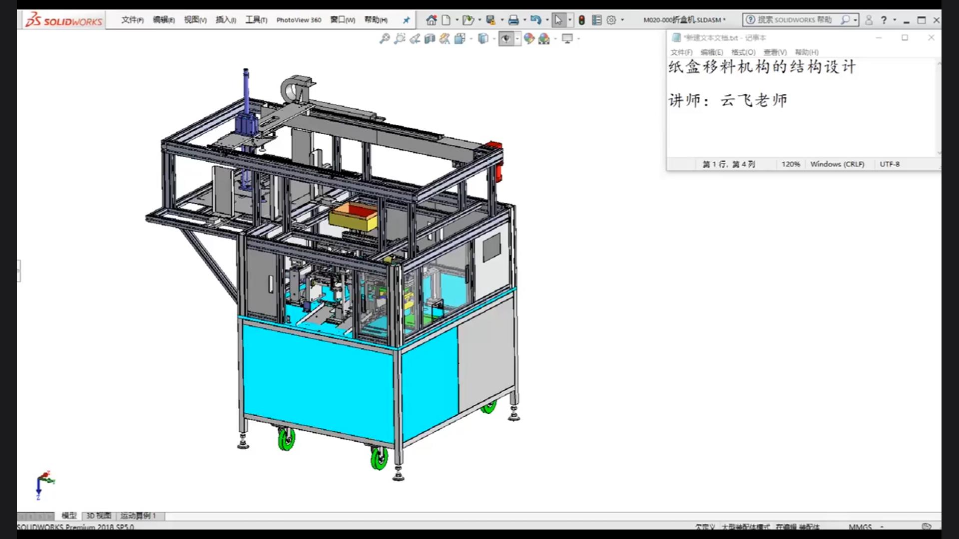
Task: Click the Rebuild traffic light icon
Action: 582,20
